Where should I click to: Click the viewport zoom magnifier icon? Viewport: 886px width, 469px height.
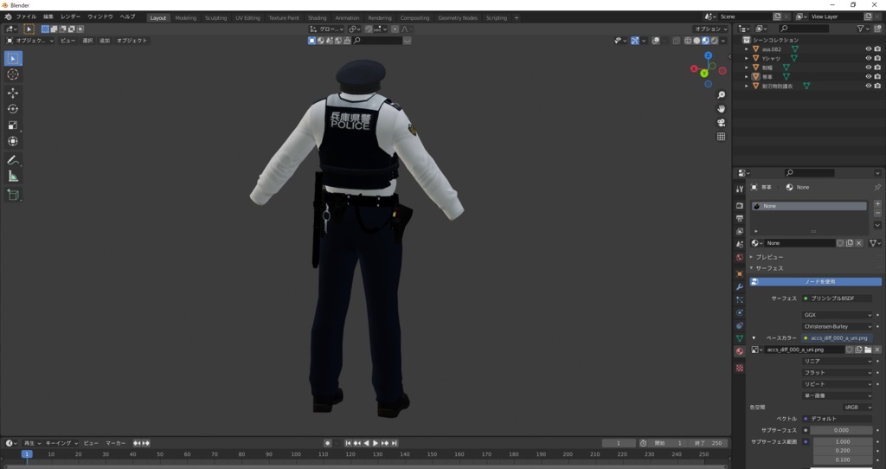pos(721,95)
